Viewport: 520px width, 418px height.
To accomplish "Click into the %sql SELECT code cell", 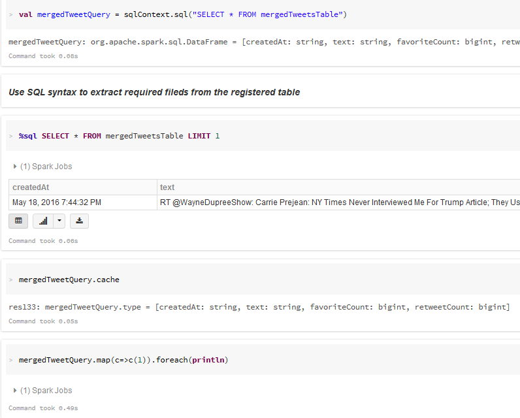I will 263,136.
